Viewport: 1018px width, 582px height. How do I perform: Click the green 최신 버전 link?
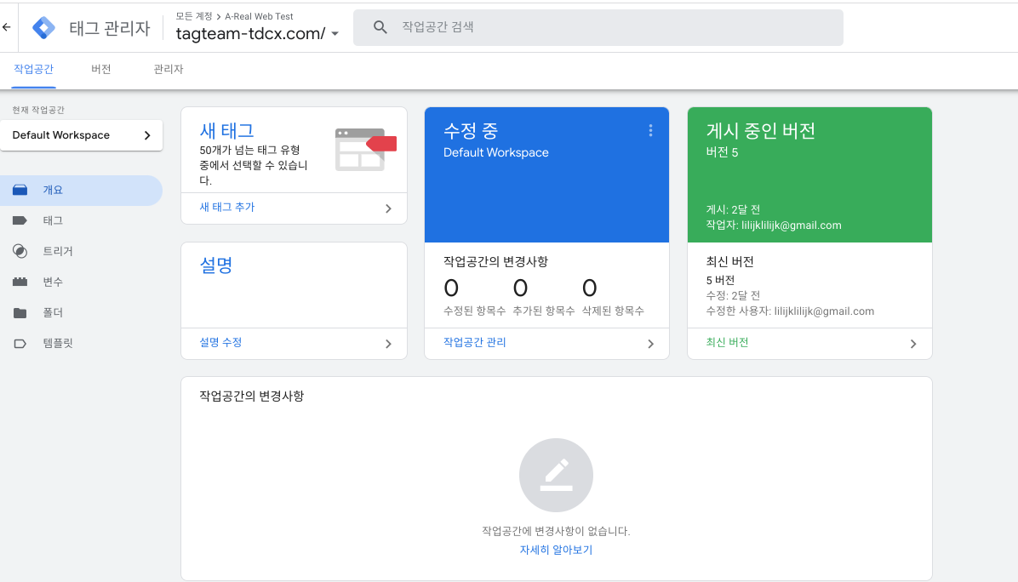pyautogui.click(x=727, y=343)
